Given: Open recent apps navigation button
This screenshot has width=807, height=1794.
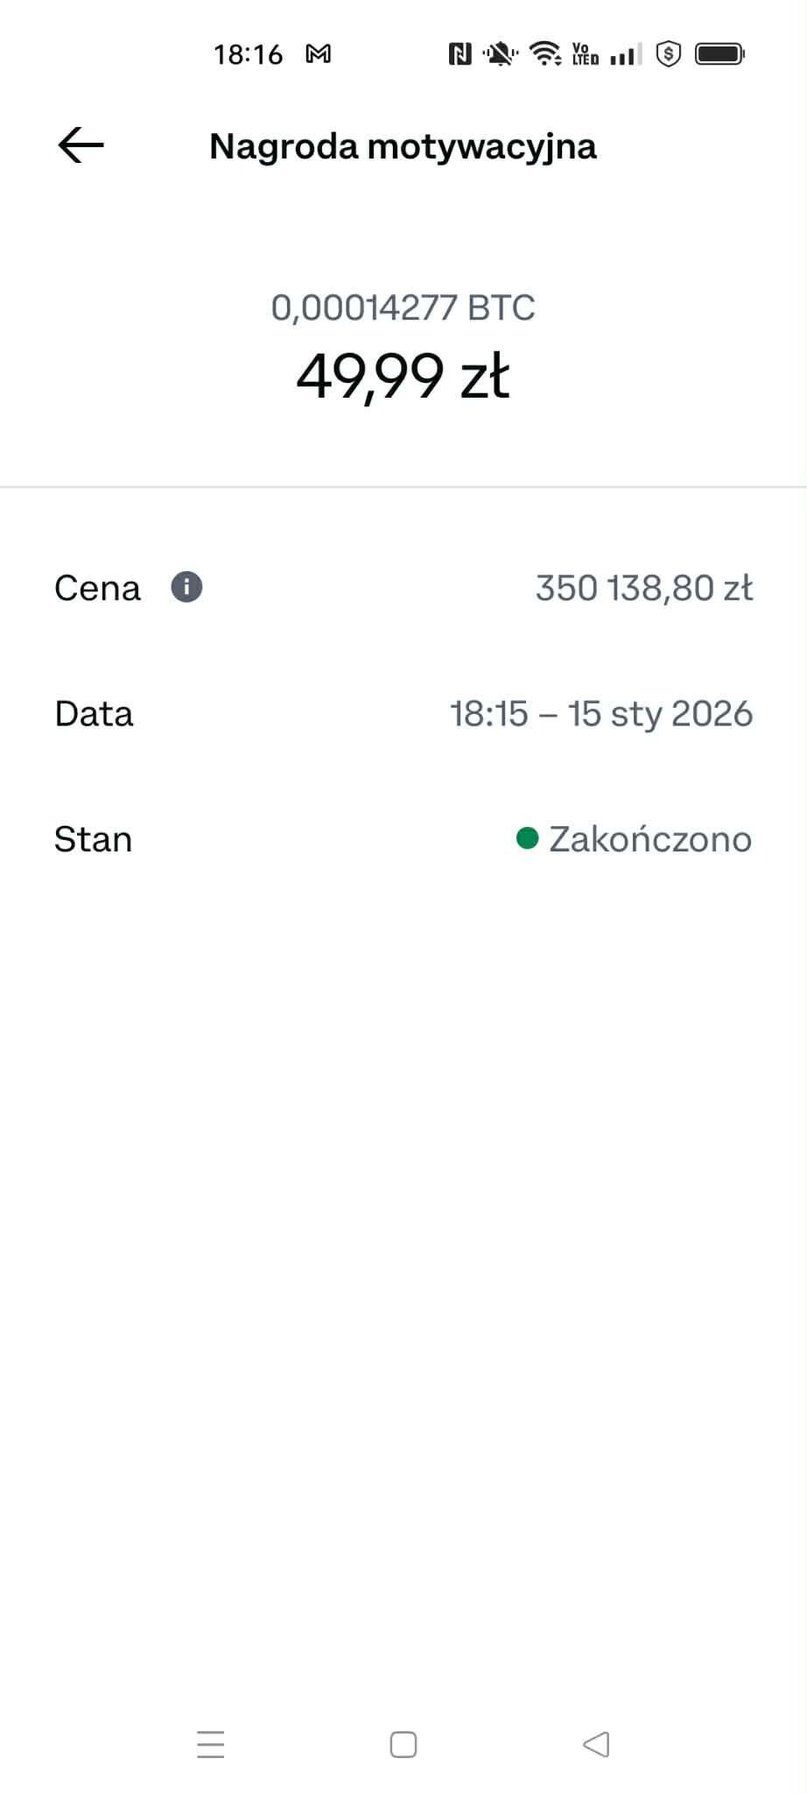Looking at the screenshot, I should pos(211,1744).
